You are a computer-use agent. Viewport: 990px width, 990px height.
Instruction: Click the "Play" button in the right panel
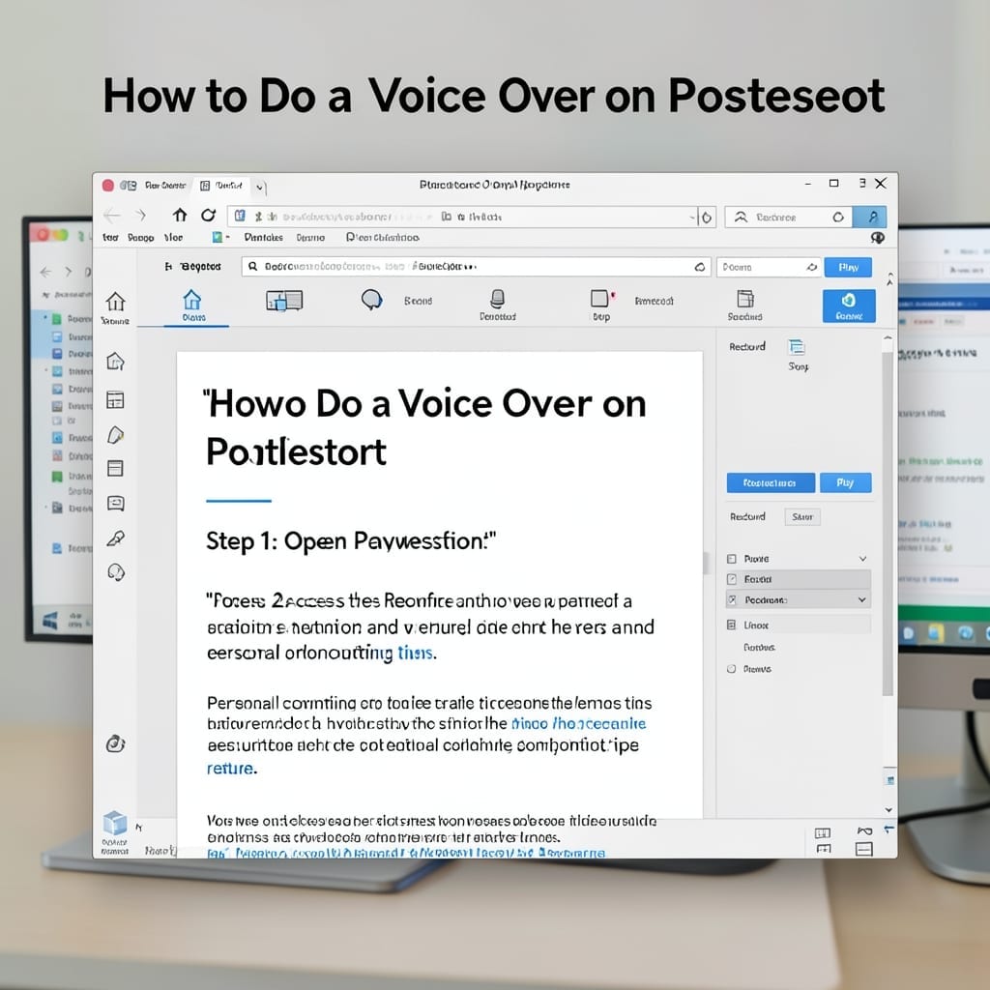pos(845,483)
